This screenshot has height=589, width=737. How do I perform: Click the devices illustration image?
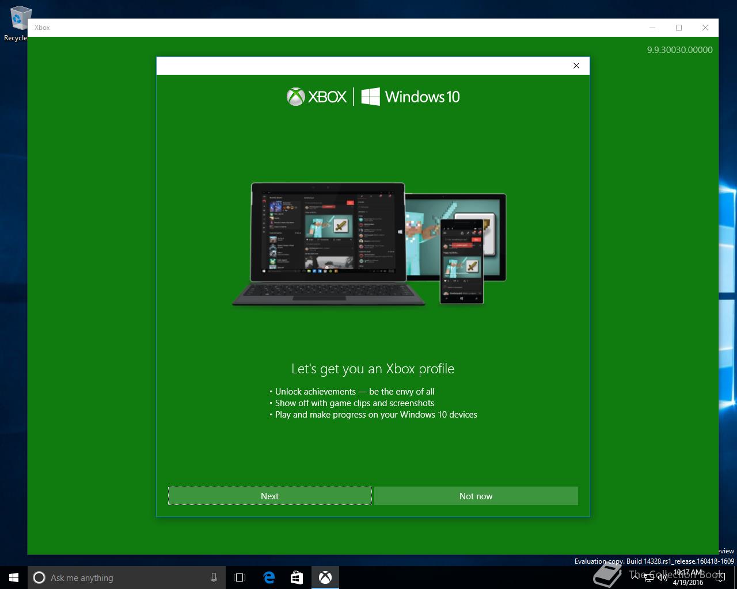click(x=369, y=244)
